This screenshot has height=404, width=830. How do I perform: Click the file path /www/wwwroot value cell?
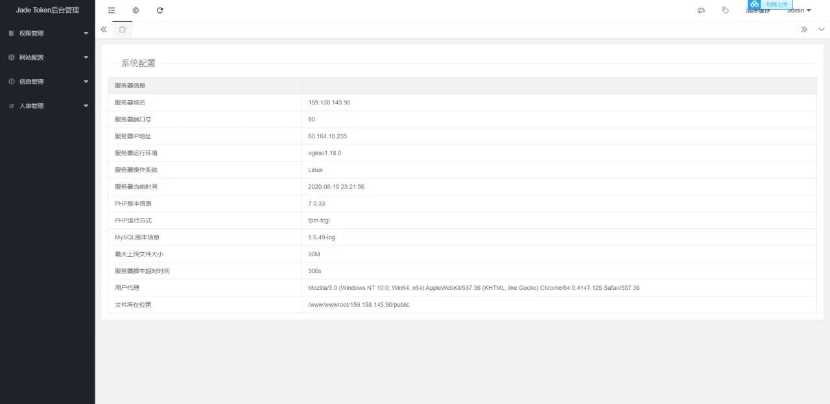pyautogui.click(x=359, y=305)
